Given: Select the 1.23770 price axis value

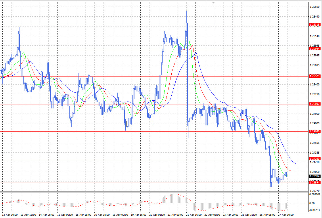Looking at the screenshot, I should pyautogui.click(x=315, y=191).
